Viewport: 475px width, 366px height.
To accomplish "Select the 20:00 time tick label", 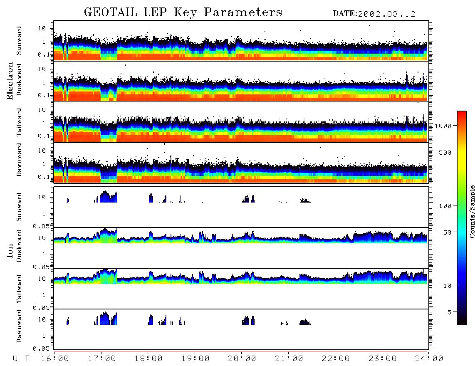I will click(242, 359).
